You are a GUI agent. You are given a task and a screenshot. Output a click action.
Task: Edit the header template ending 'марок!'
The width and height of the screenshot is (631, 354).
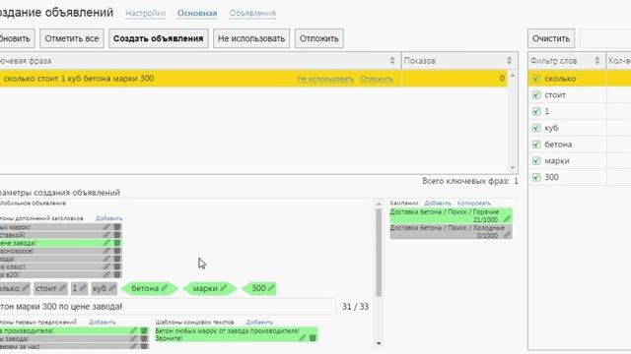click(106, 227)
